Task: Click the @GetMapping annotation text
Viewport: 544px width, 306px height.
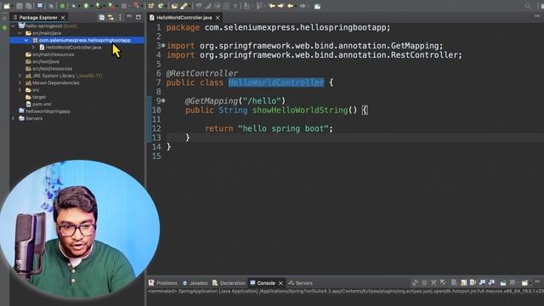Action: (212, 100)
